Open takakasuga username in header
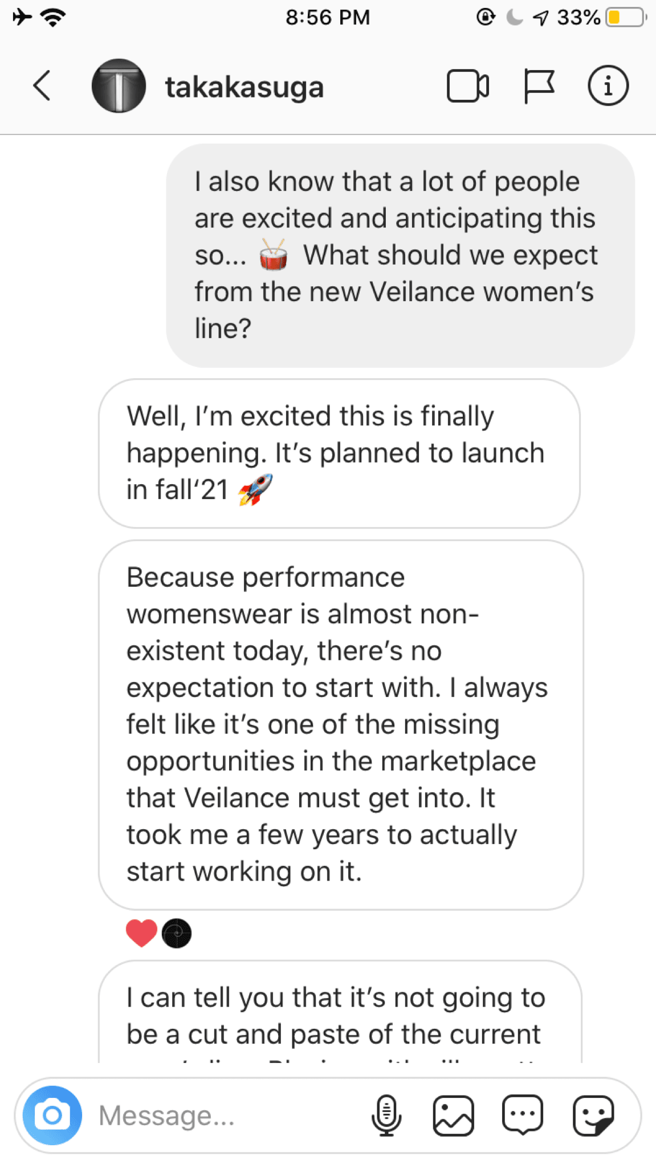 pos(245,87)
